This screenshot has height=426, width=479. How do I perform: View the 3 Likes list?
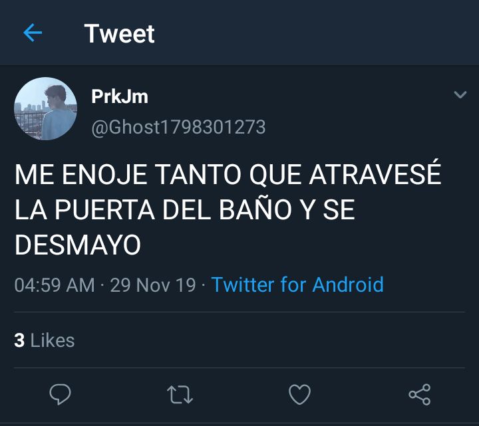pos(45,340)
